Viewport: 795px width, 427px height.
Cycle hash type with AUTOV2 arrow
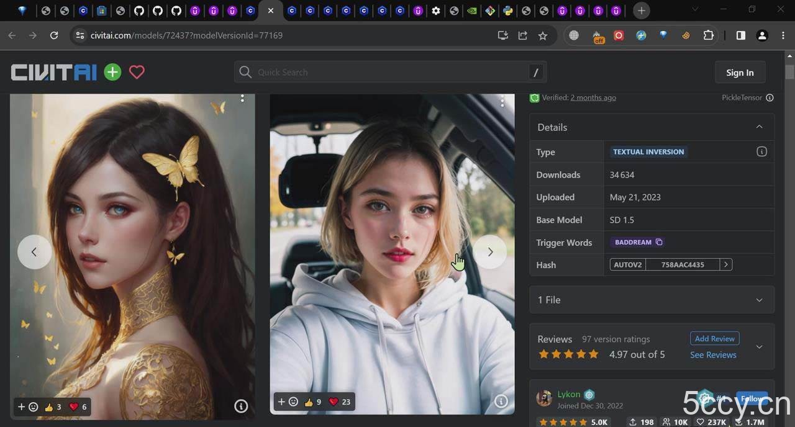click(725, 264)
